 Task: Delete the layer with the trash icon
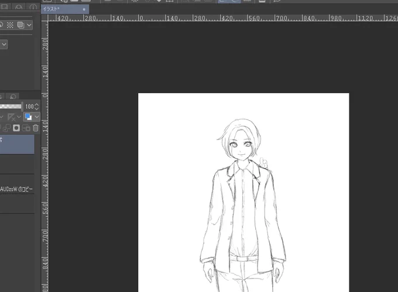(36, 128)
